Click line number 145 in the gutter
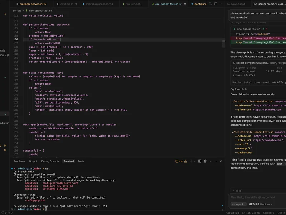 point(16,73)
